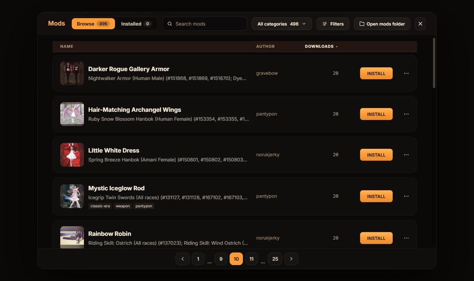Image resolution: width=474 pixels, height=281 pixels.
Task: Jump to page 9
Action: point(221,259)
